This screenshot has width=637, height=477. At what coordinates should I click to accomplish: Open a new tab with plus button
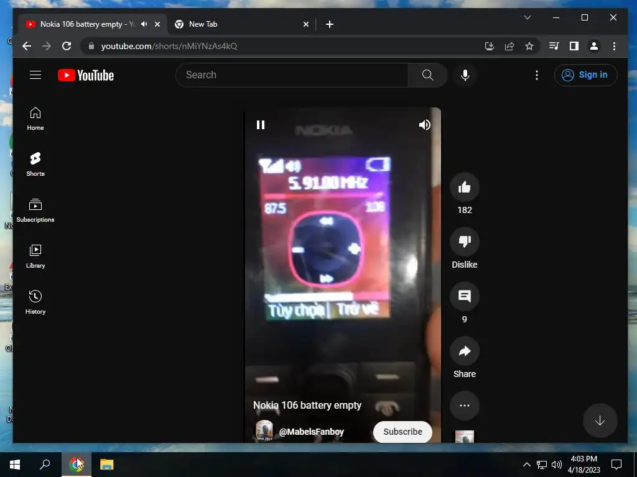pyautogui.click(x=330, y=24)
